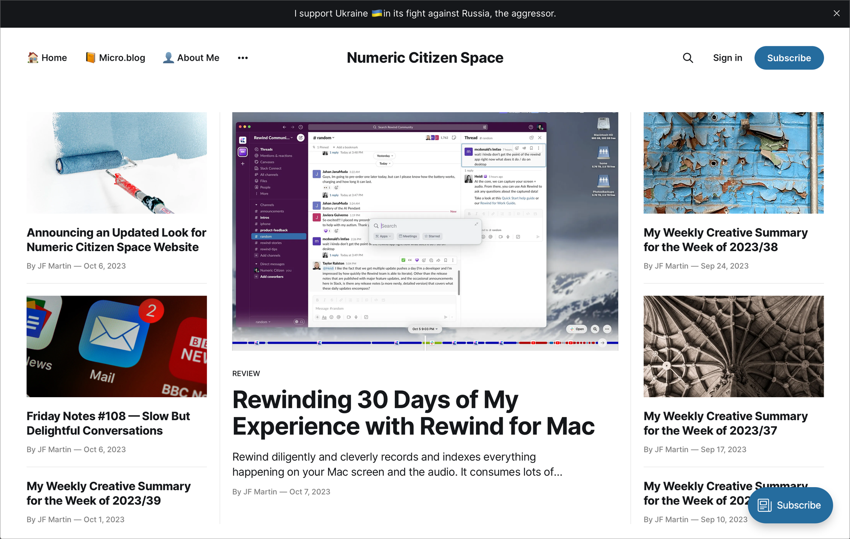Screen dimensions: 850x539
Task: Click the house icon beside Home
Action: 33,57
